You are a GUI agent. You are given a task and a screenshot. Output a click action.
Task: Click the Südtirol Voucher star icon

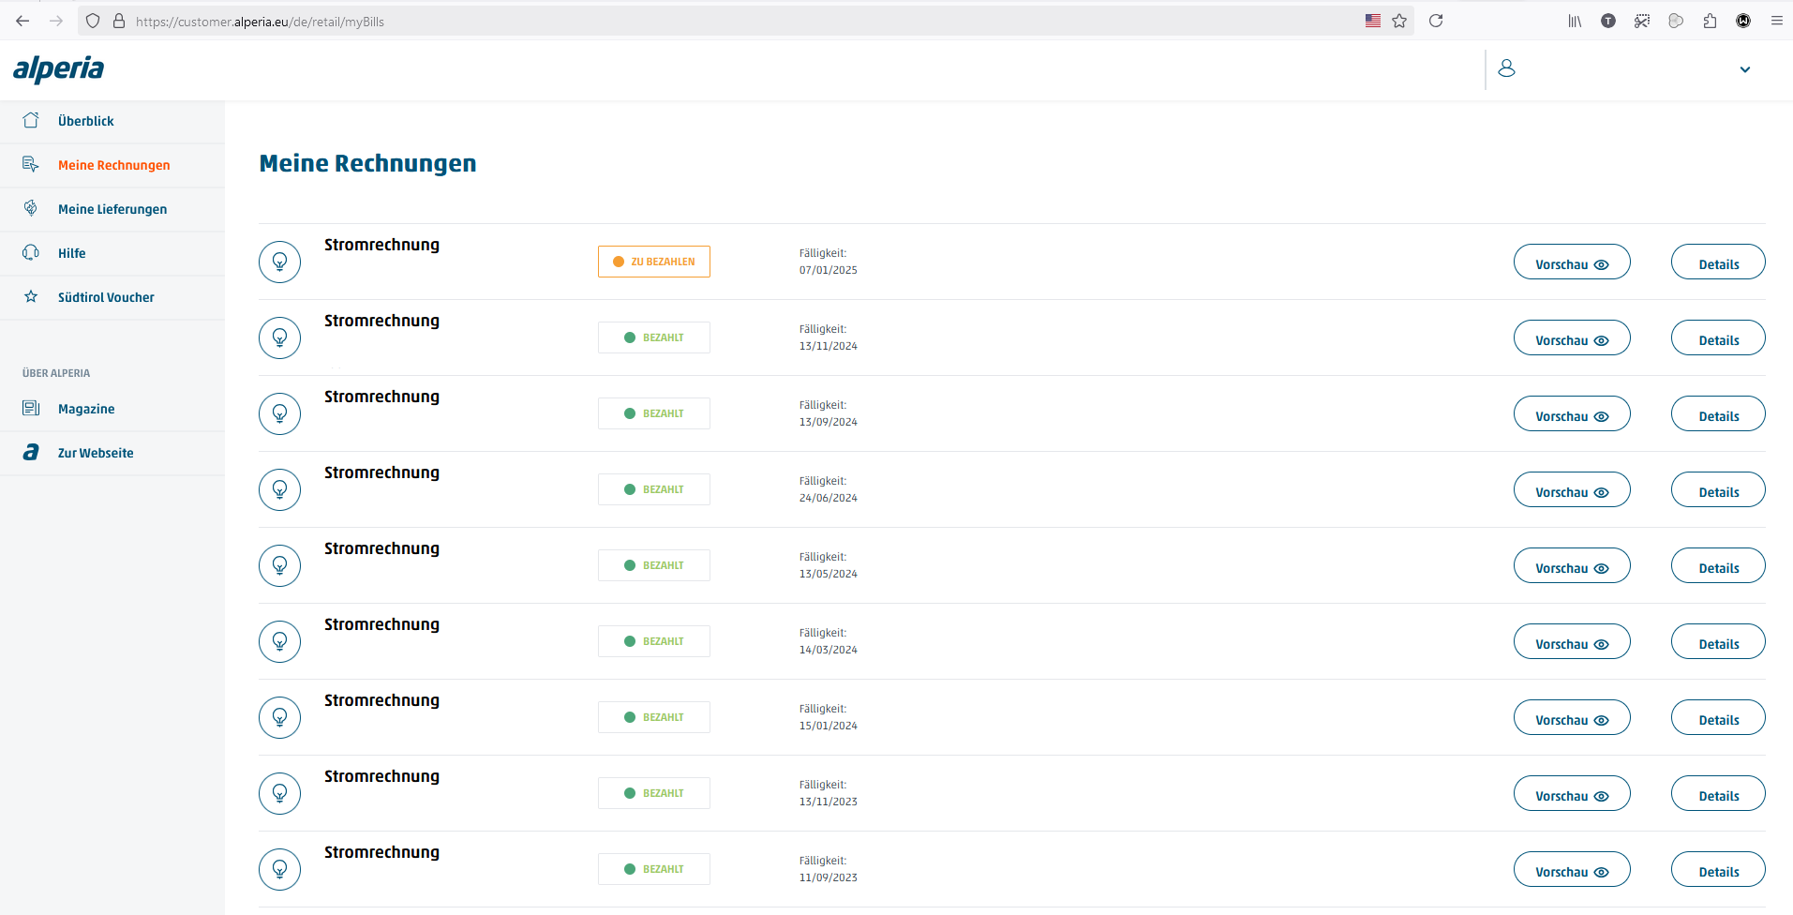coord(31,296)
